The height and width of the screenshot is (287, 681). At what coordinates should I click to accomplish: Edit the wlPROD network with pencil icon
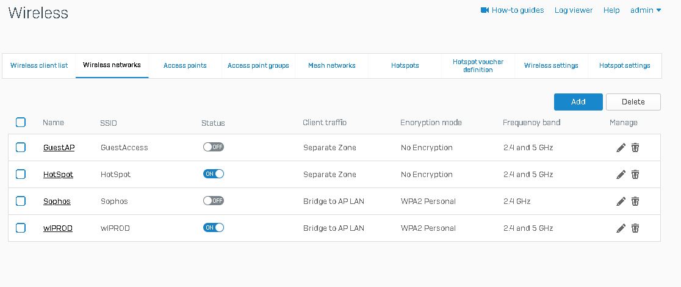pos(621,228)
